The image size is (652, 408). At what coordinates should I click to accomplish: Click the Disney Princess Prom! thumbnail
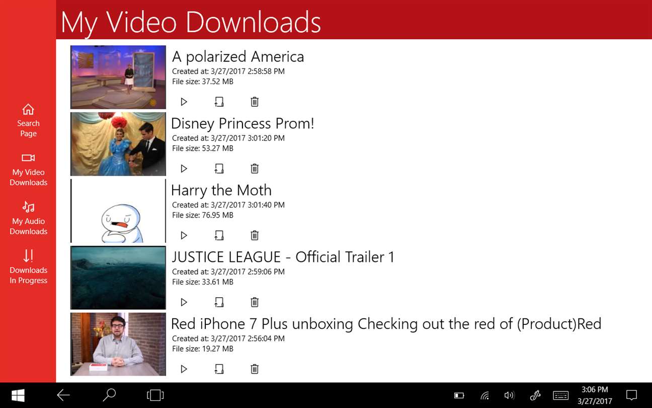click(118, 144)
